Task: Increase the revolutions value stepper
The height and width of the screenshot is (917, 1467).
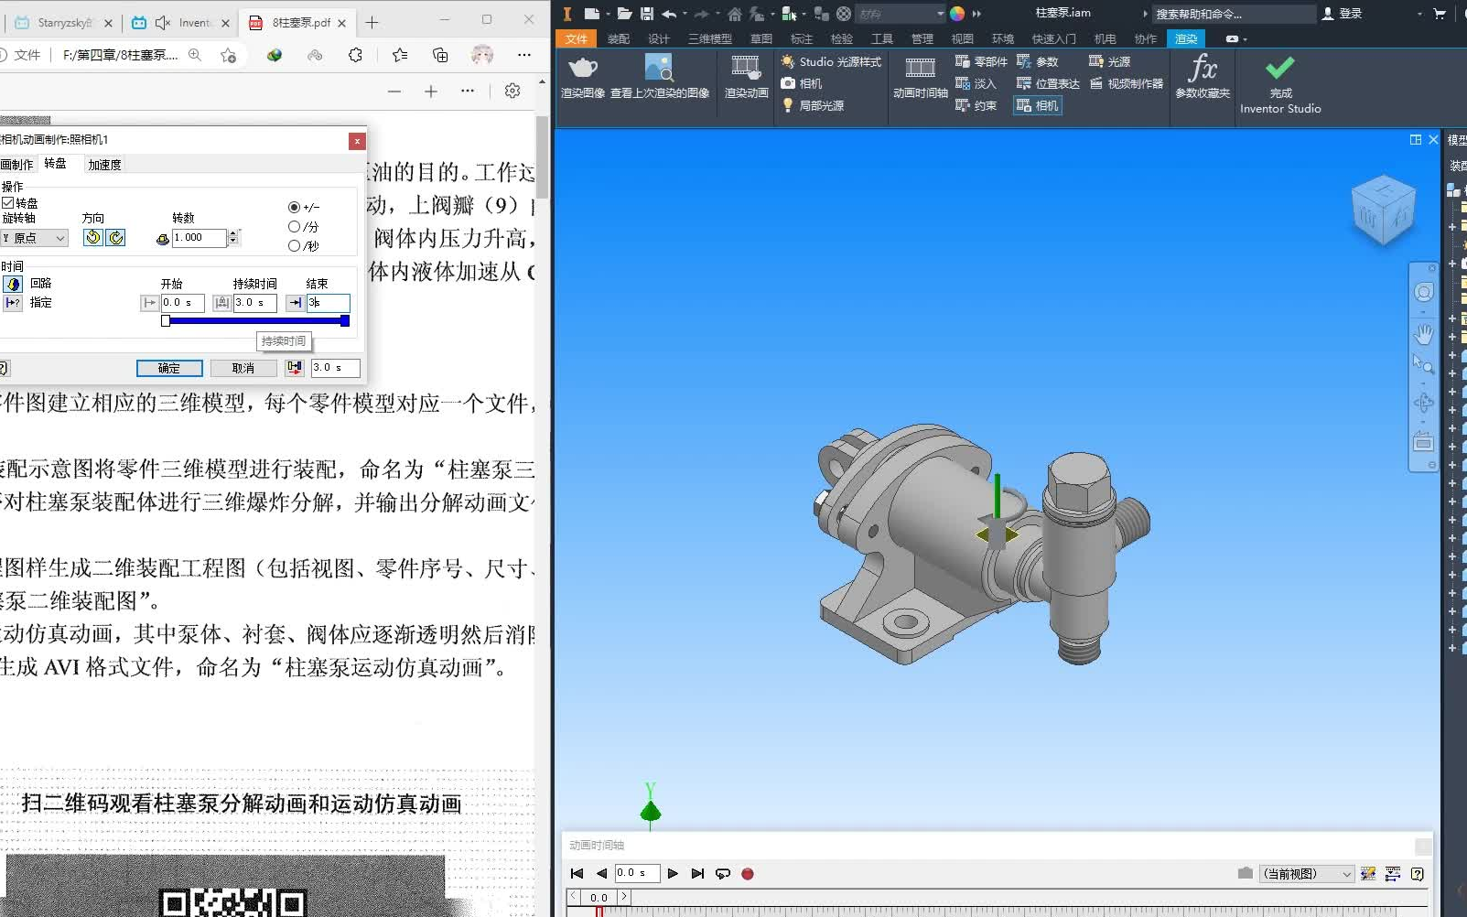Action: (x=233, y=233)
